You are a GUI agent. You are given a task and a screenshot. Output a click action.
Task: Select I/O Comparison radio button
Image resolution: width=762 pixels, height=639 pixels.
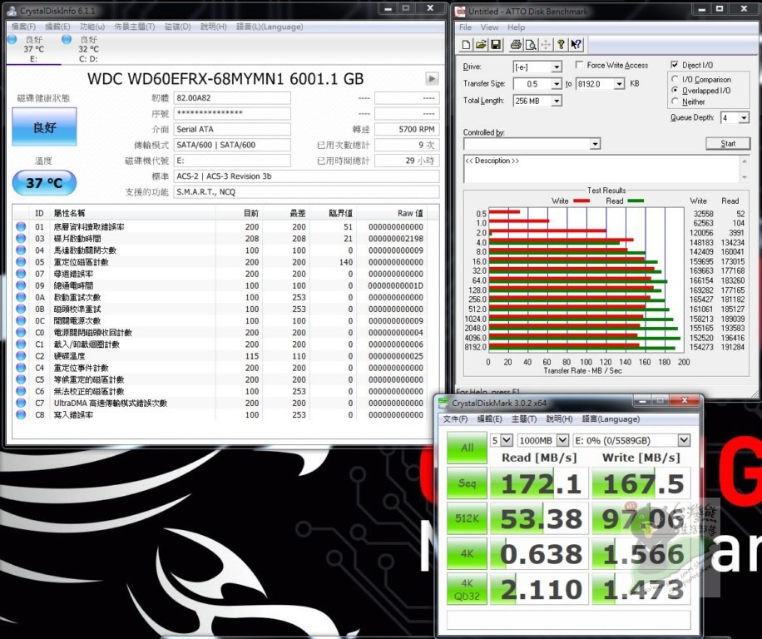coord(675,79)
